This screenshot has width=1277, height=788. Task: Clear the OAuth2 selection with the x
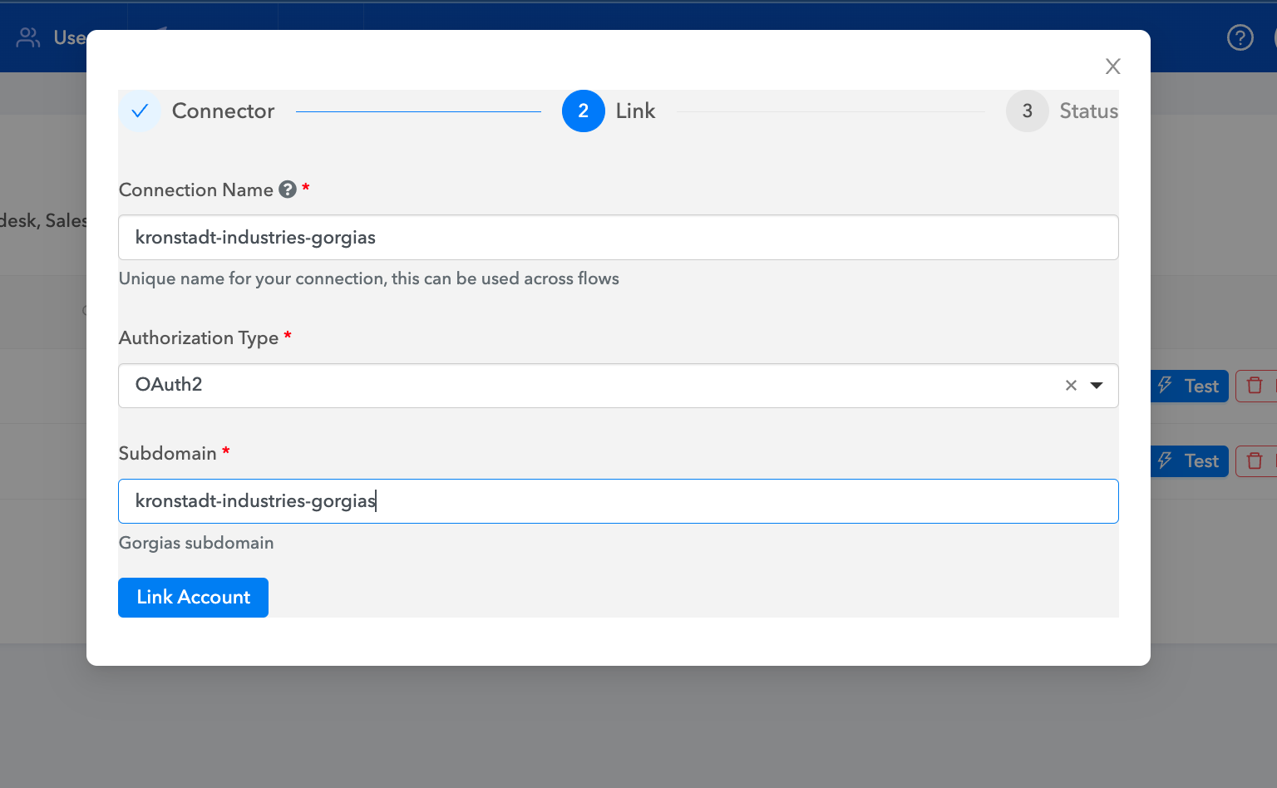point(1071,385)
